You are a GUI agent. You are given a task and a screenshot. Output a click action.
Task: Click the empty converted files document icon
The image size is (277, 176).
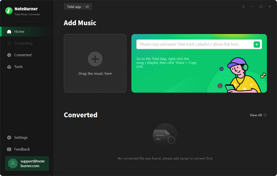[165, 136]
